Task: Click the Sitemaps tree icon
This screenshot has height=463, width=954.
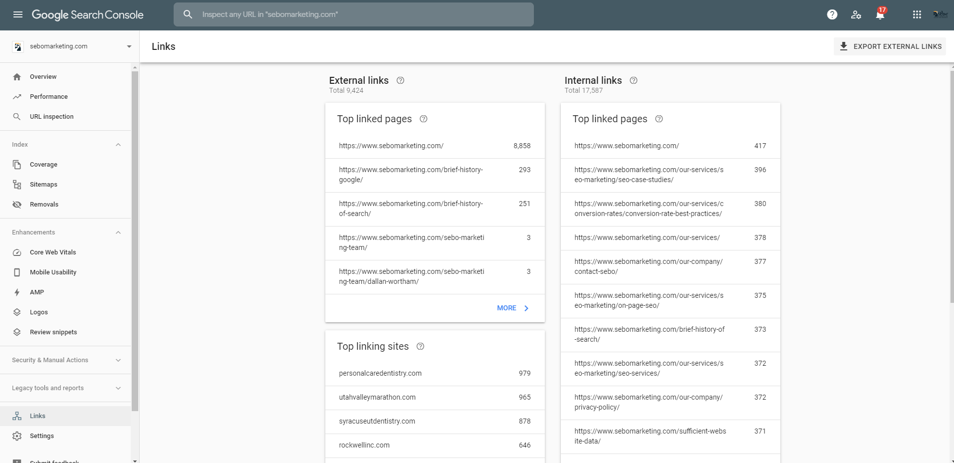Action: pyautogui.click(x=17, y=184)
